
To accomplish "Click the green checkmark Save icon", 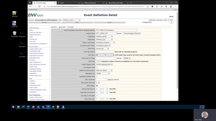I will tap(52, 27).
